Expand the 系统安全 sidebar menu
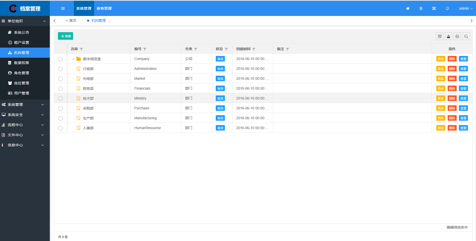Screen dimensions: 476x241 (25, 115)
